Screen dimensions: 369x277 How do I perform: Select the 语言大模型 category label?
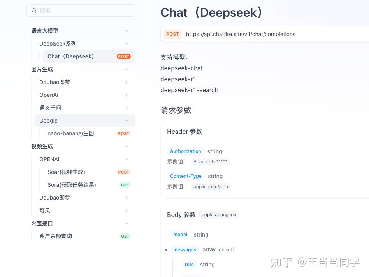45,31
